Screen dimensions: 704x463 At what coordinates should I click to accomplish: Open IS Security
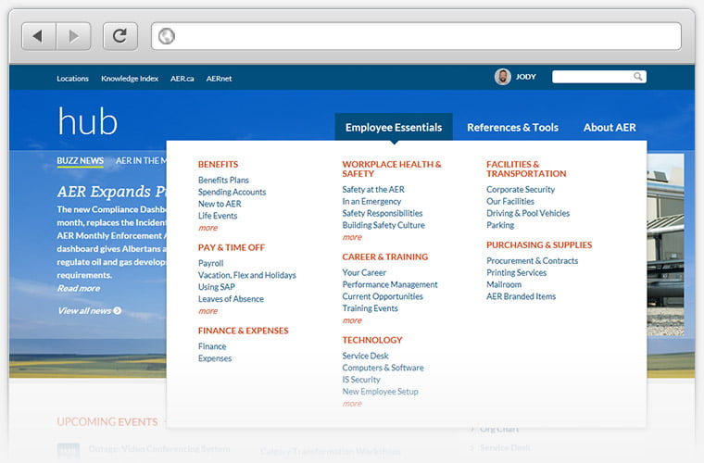tap(361, 380)
